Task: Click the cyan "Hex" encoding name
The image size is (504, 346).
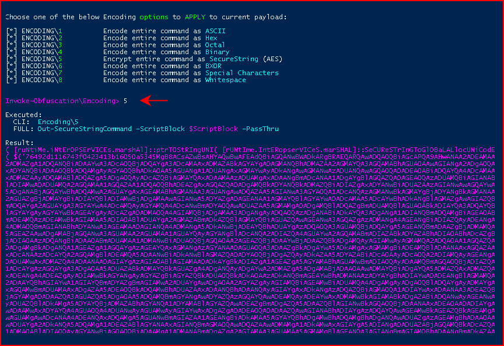Action: pos(211,38)
